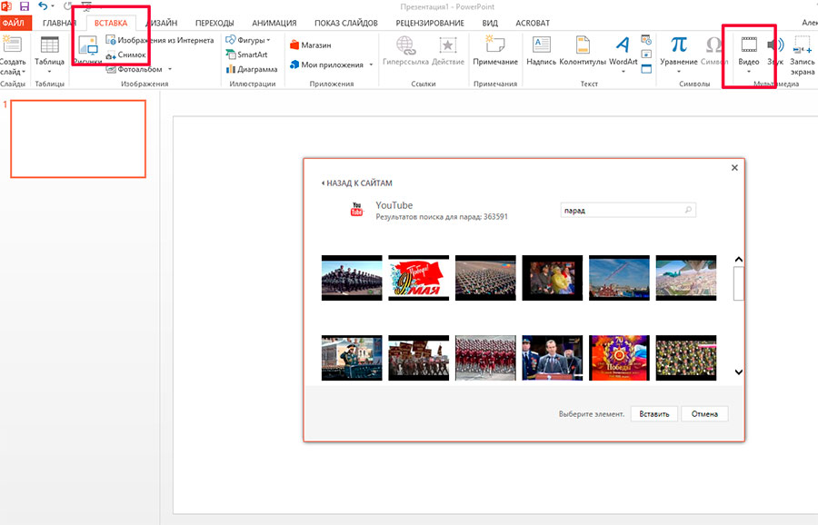Click НАЗАД К САЙТАМ back link
818x525 pixels.
[x=357, y=183]
